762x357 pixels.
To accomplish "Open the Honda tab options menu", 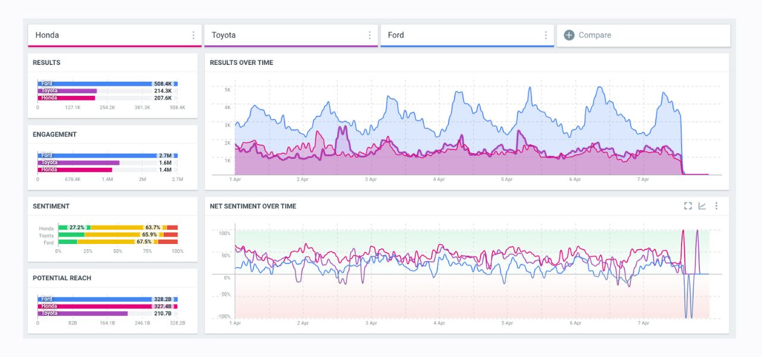I will tap(193, 35).
